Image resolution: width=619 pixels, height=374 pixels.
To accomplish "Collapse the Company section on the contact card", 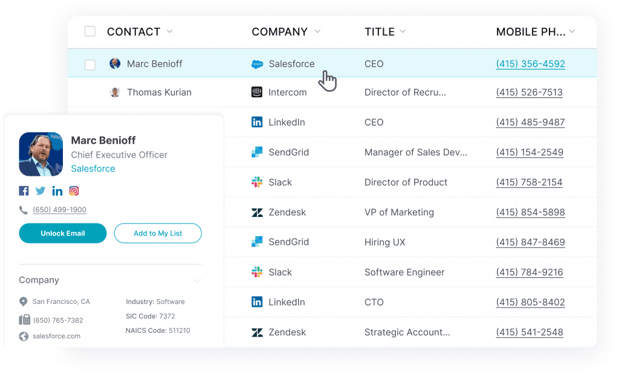I will (x=197, y=280).
